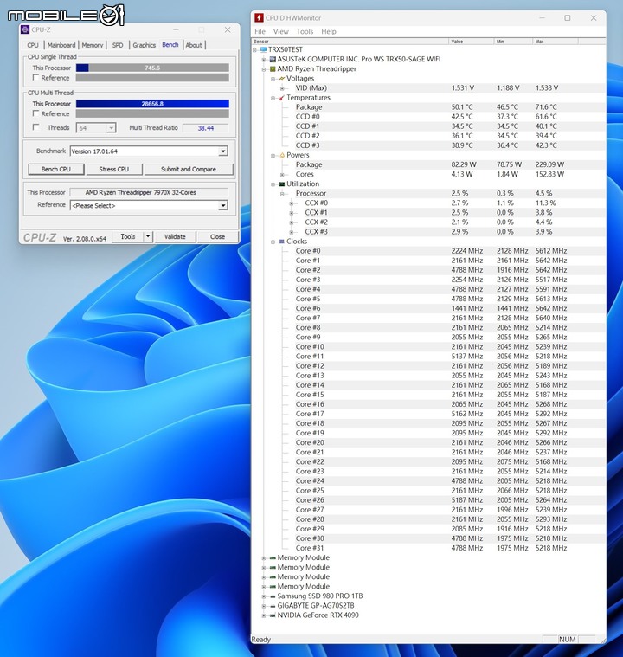Open HWMonitor Tools menu
This screenshot has height=657, width=623.
[x=305, y=31]
